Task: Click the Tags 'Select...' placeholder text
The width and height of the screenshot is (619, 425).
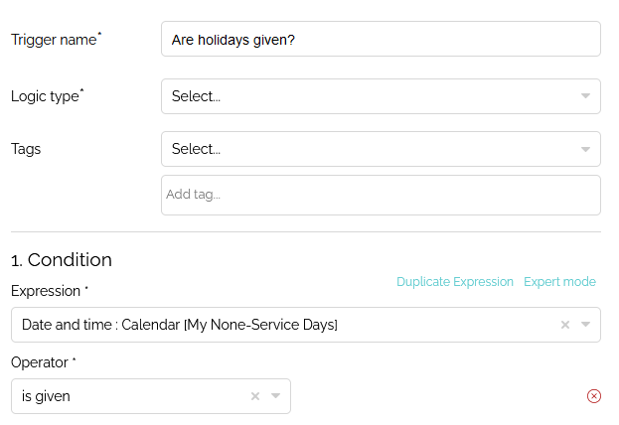Action: 196,149
